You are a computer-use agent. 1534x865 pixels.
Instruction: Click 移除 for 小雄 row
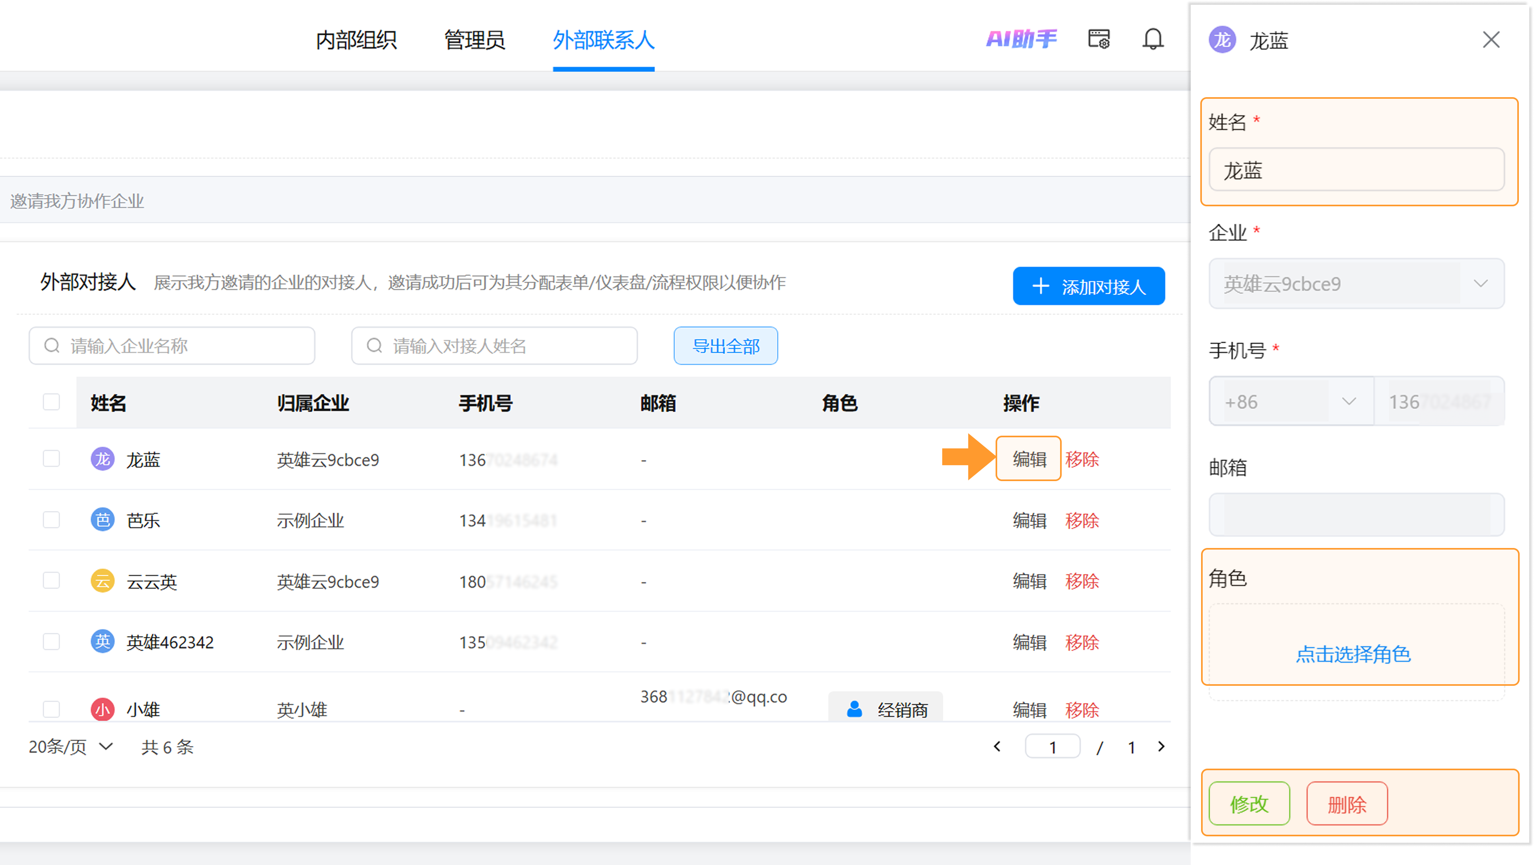pos(1082,709)
